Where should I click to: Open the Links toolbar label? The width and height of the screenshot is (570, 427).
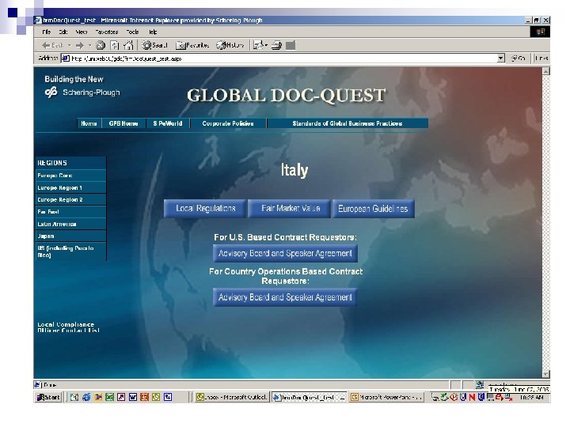(541, 58)
